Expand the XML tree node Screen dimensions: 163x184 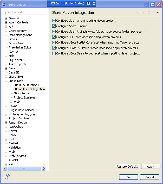(6, 164)
